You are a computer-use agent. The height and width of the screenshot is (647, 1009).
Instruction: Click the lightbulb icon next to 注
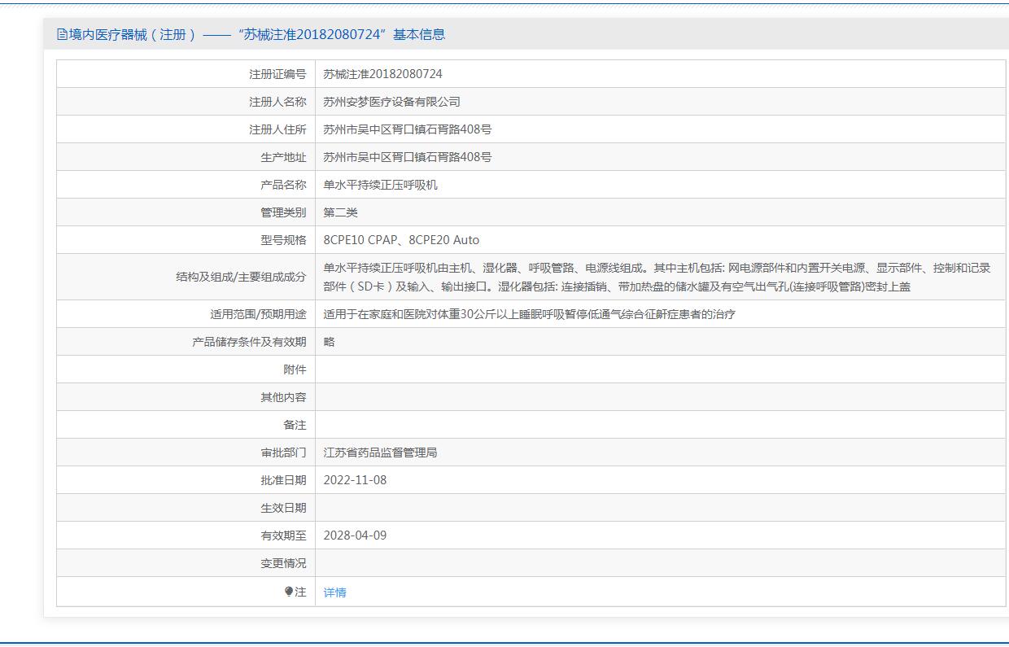tap(289, 592)
